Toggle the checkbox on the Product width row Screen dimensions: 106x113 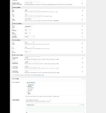82,63
